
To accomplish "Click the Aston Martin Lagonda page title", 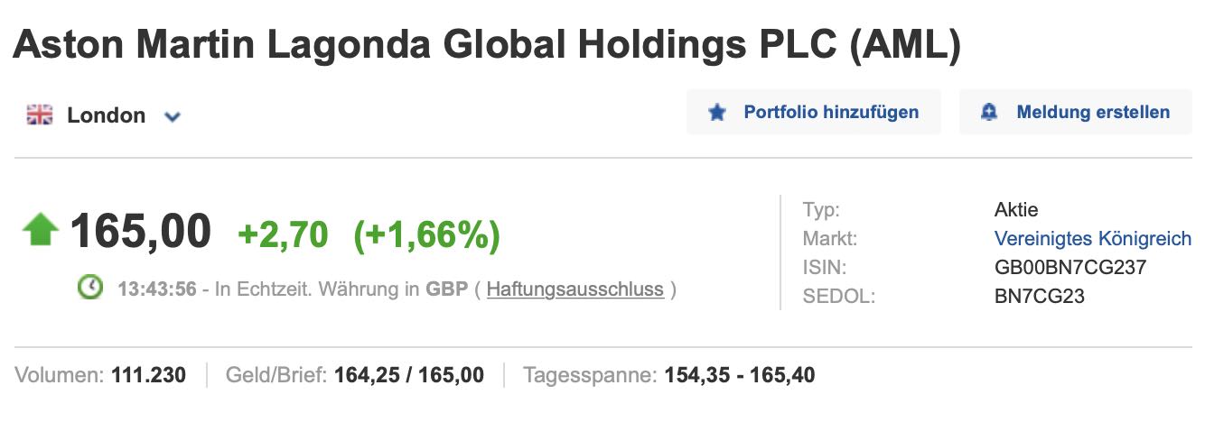I will pos(487,45).
